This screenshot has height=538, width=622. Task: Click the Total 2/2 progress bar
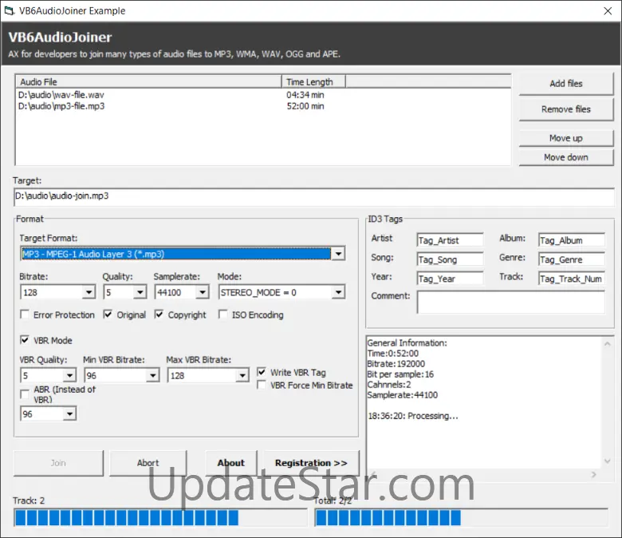[x=462, y=518]
